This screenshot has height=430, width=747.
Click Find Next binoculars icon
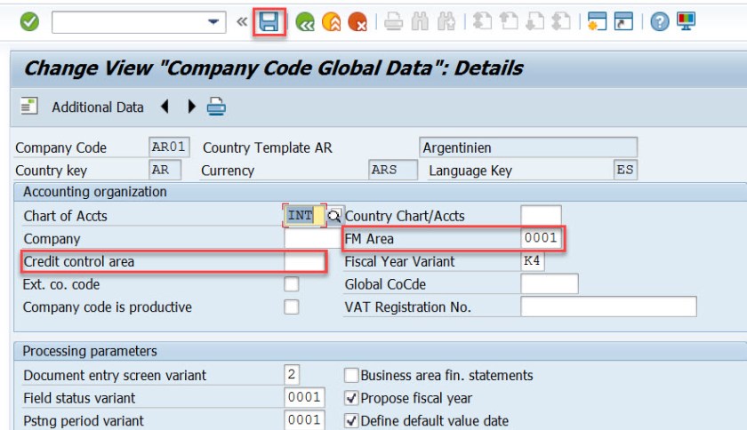point(446,22)
